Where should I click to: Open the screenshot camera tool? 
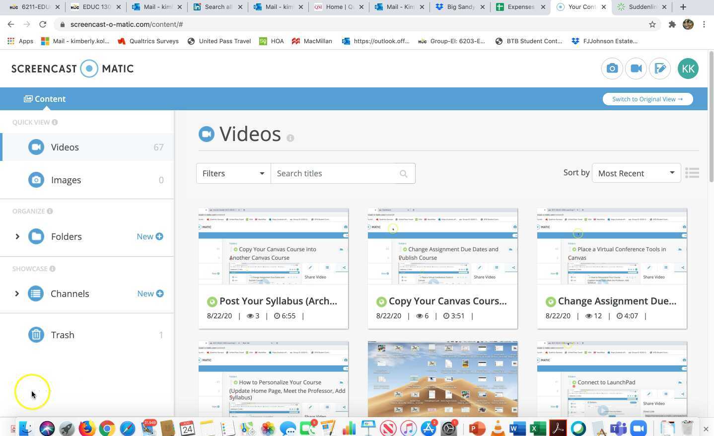[x=612, y=69]
